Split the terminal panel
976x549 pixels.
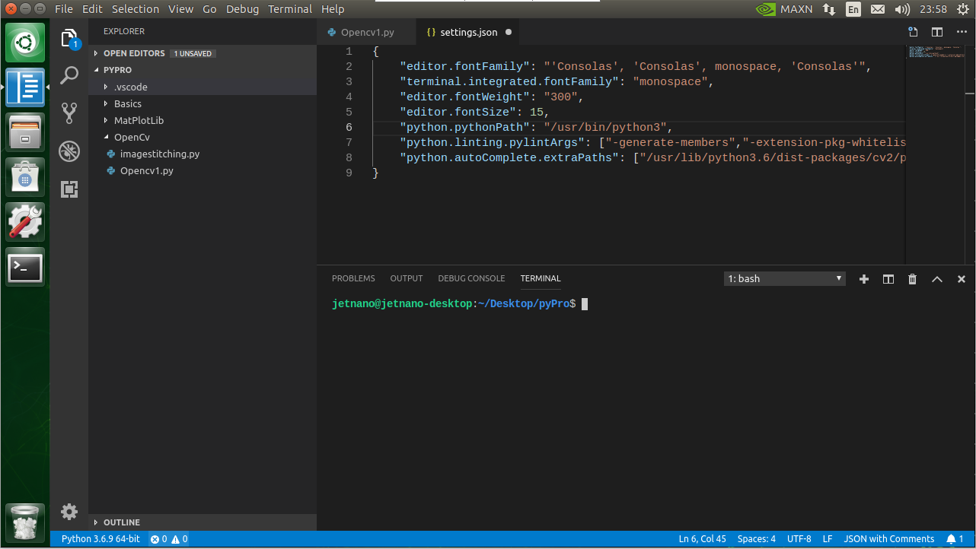pyautogui.click(x=888, y=278)
